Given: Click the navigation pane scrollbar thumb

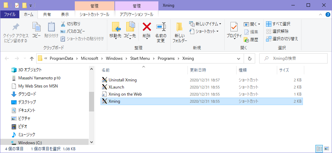Looking at the screenshot, I should pyautogui.click(x=91, y=102).
